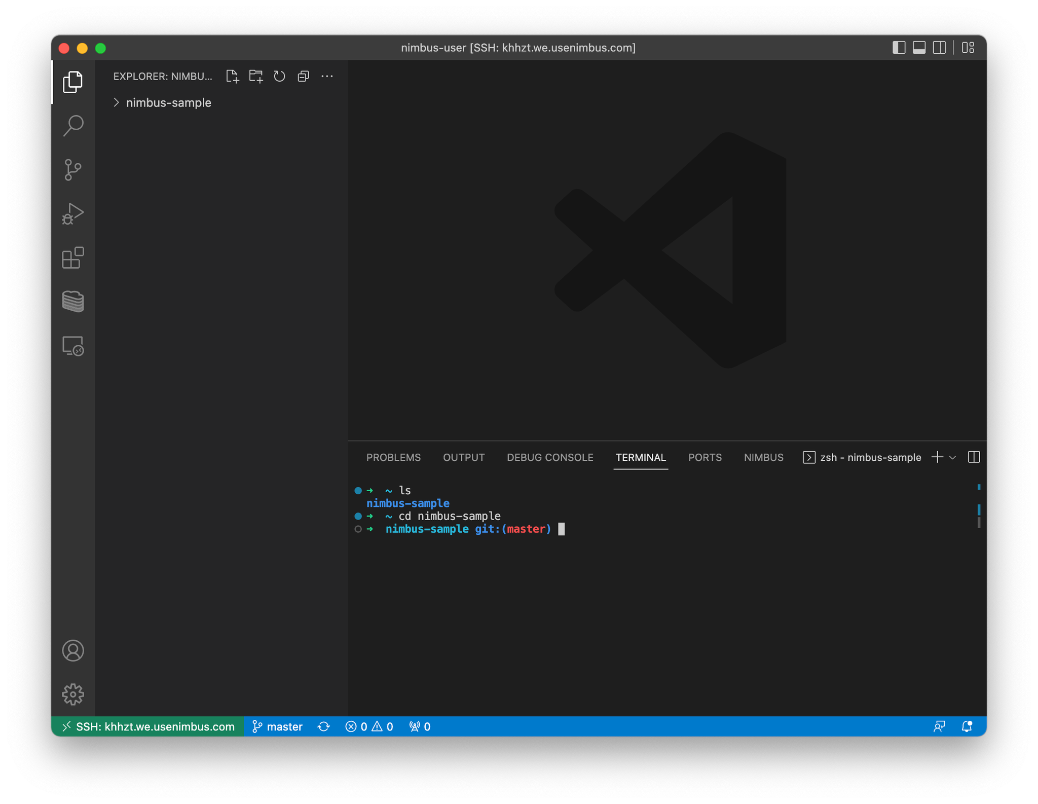Click the ls command decoration dot

point(358,490)
